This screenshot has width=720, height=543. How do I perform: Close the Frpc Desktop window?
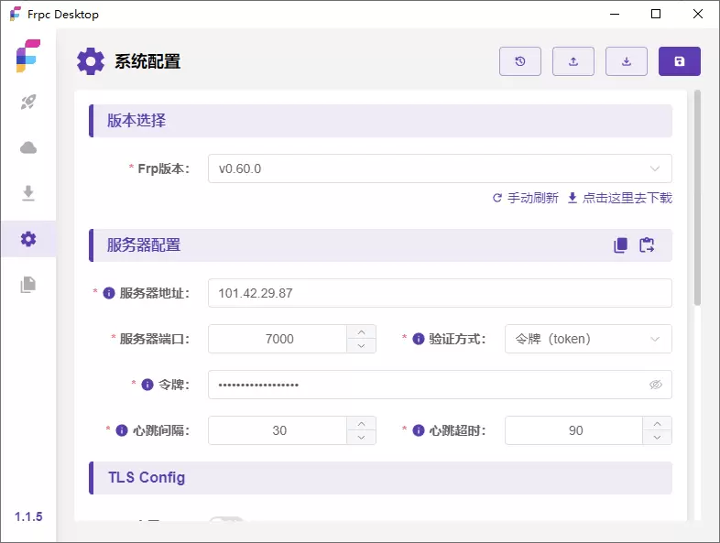[x=697, y=15]
